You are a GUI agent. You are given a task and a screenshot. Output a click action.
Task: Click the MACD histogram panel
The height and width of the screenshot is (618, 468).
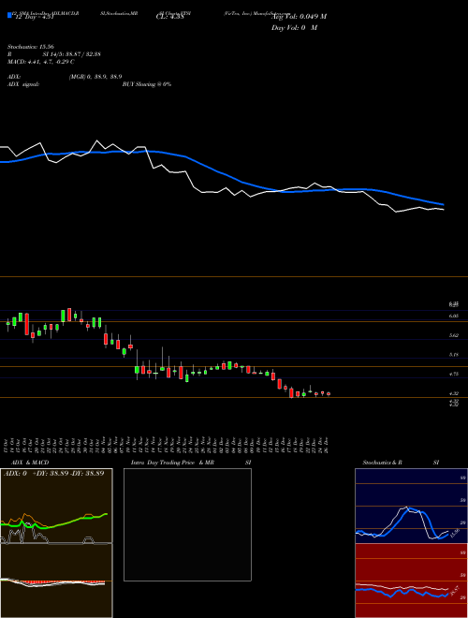[x=56, y=581]
